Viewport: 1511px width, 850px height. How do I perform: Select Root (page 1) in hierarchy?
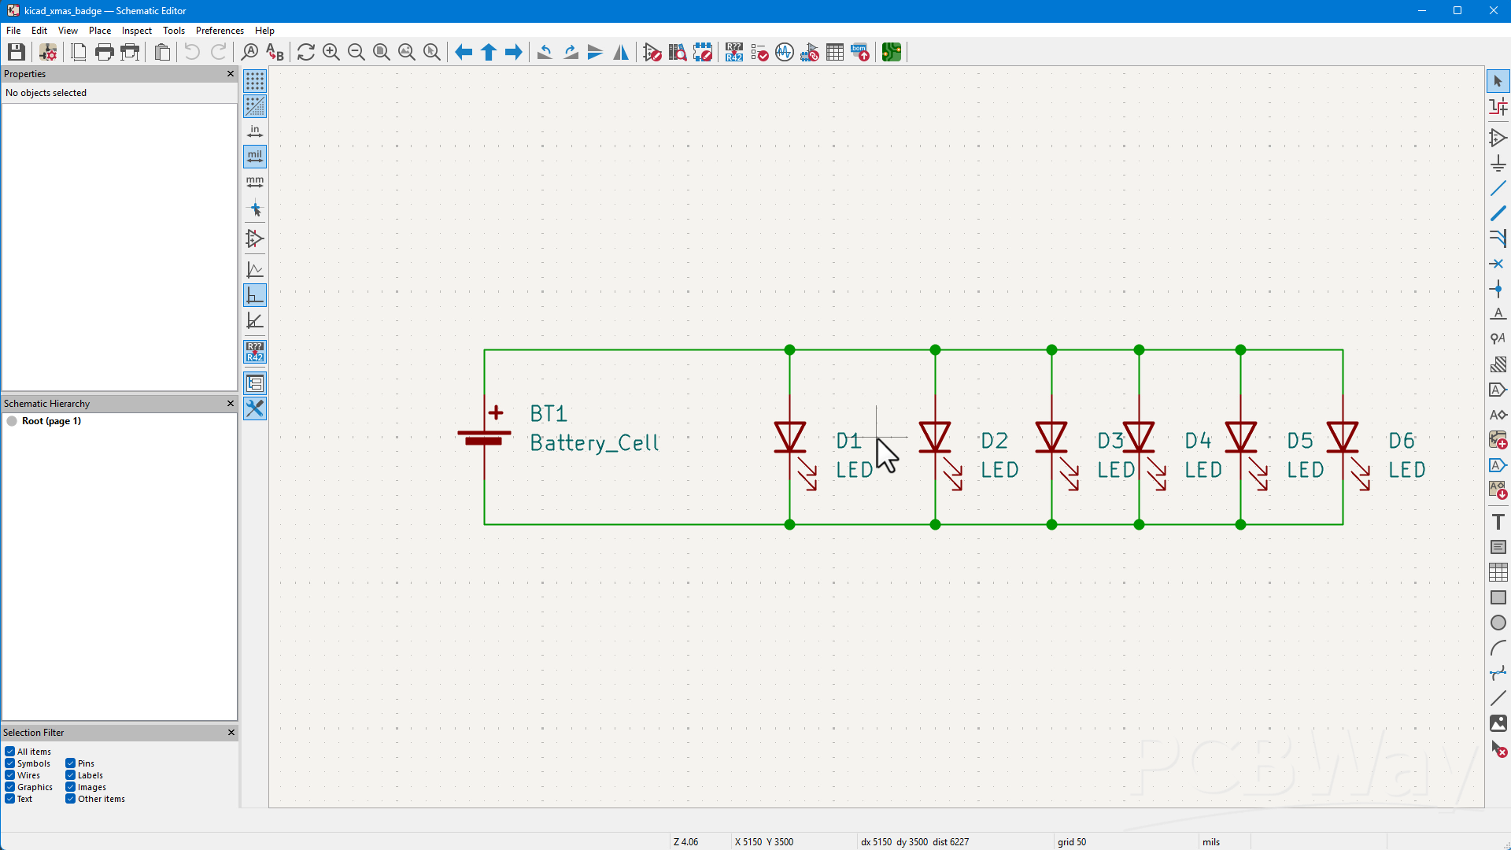[x=51, y=421]
